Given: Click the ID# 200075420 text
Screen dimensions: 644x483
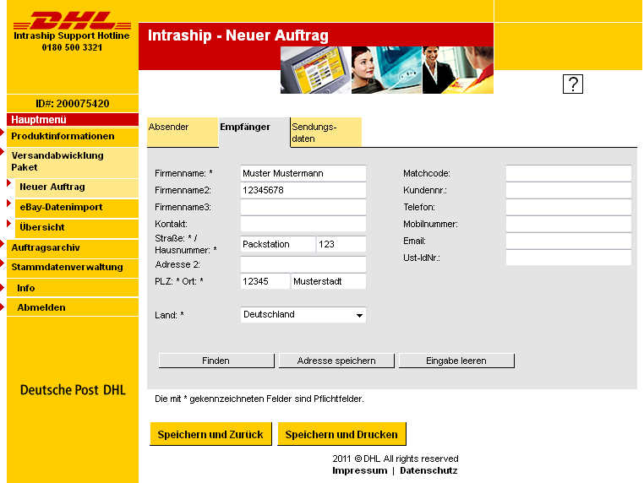Looking at the screenshot, I should click(73, 103).
